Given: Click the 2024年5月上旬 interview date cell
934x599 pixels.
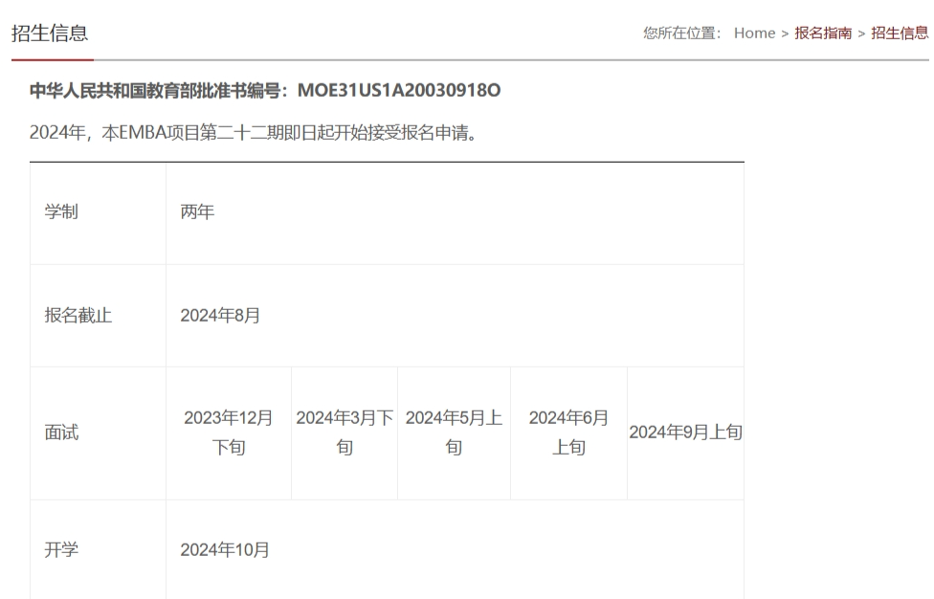Looking at the screenshot, I should (x=454, y=433).
